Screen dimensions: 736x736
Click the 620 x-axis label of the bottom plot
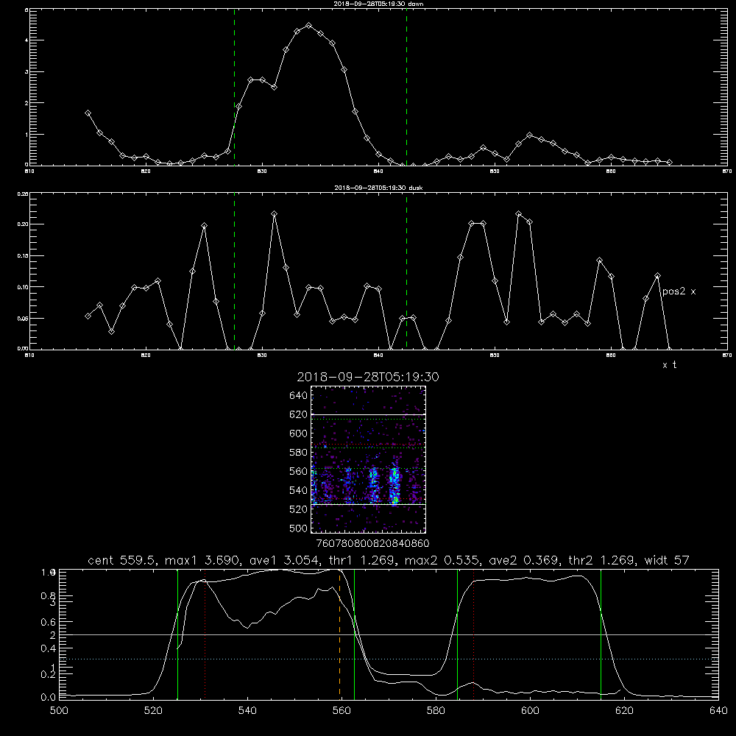624,711
